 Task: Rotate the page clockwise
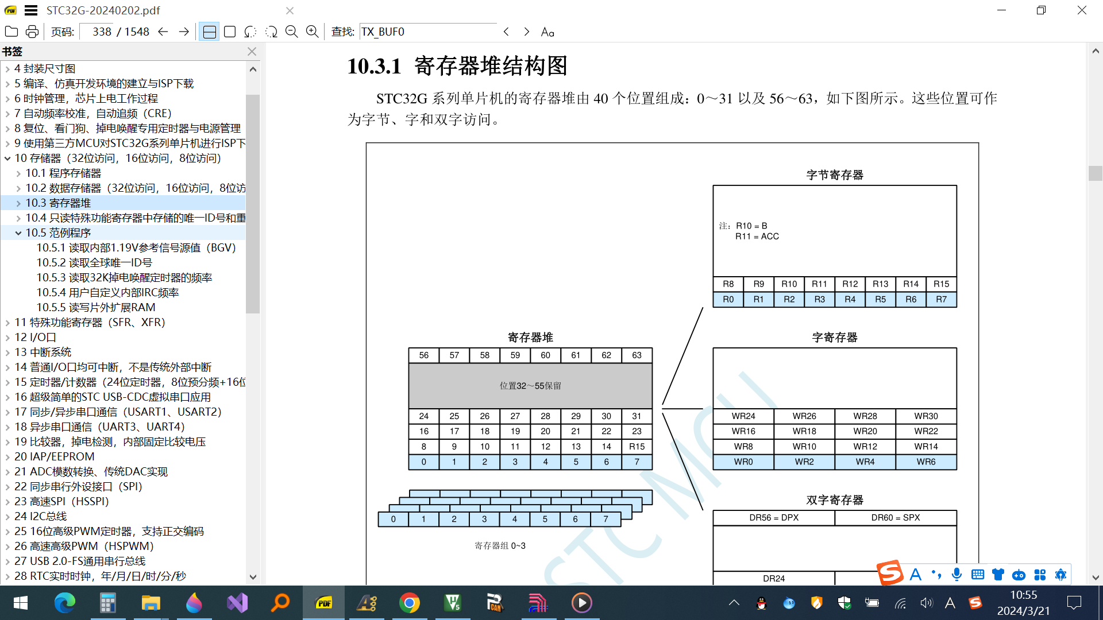tap(271, 32)
